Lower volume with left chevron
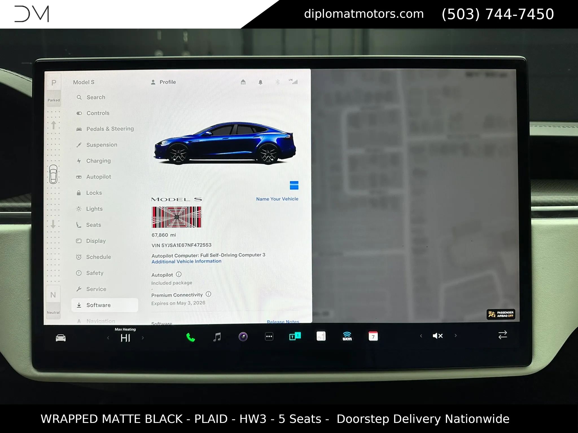Viewport: 578px width, 433px height. pos(421,336)
